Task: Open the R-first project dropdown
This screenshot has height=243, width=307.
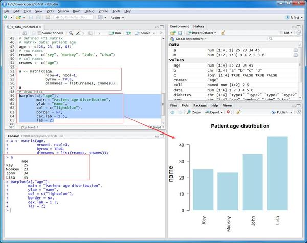Action: (x=294, y=17)
